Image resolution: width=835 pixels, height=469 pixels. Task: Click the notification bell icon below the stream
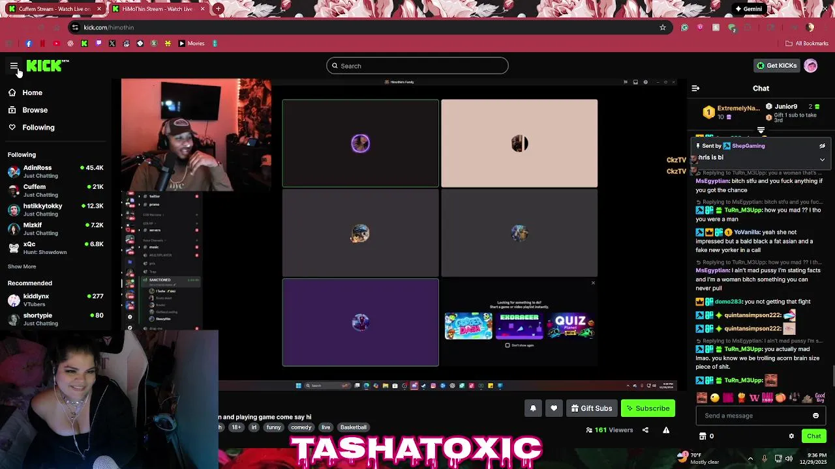click(533, 408)
